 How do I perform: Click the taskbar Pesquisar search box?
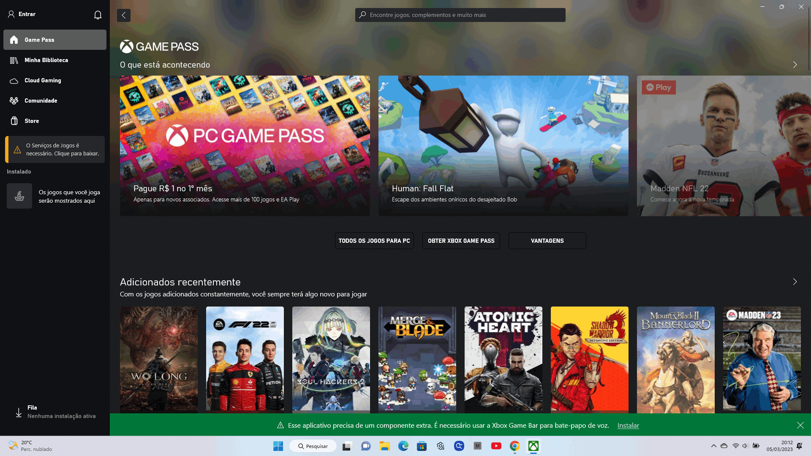313,446
